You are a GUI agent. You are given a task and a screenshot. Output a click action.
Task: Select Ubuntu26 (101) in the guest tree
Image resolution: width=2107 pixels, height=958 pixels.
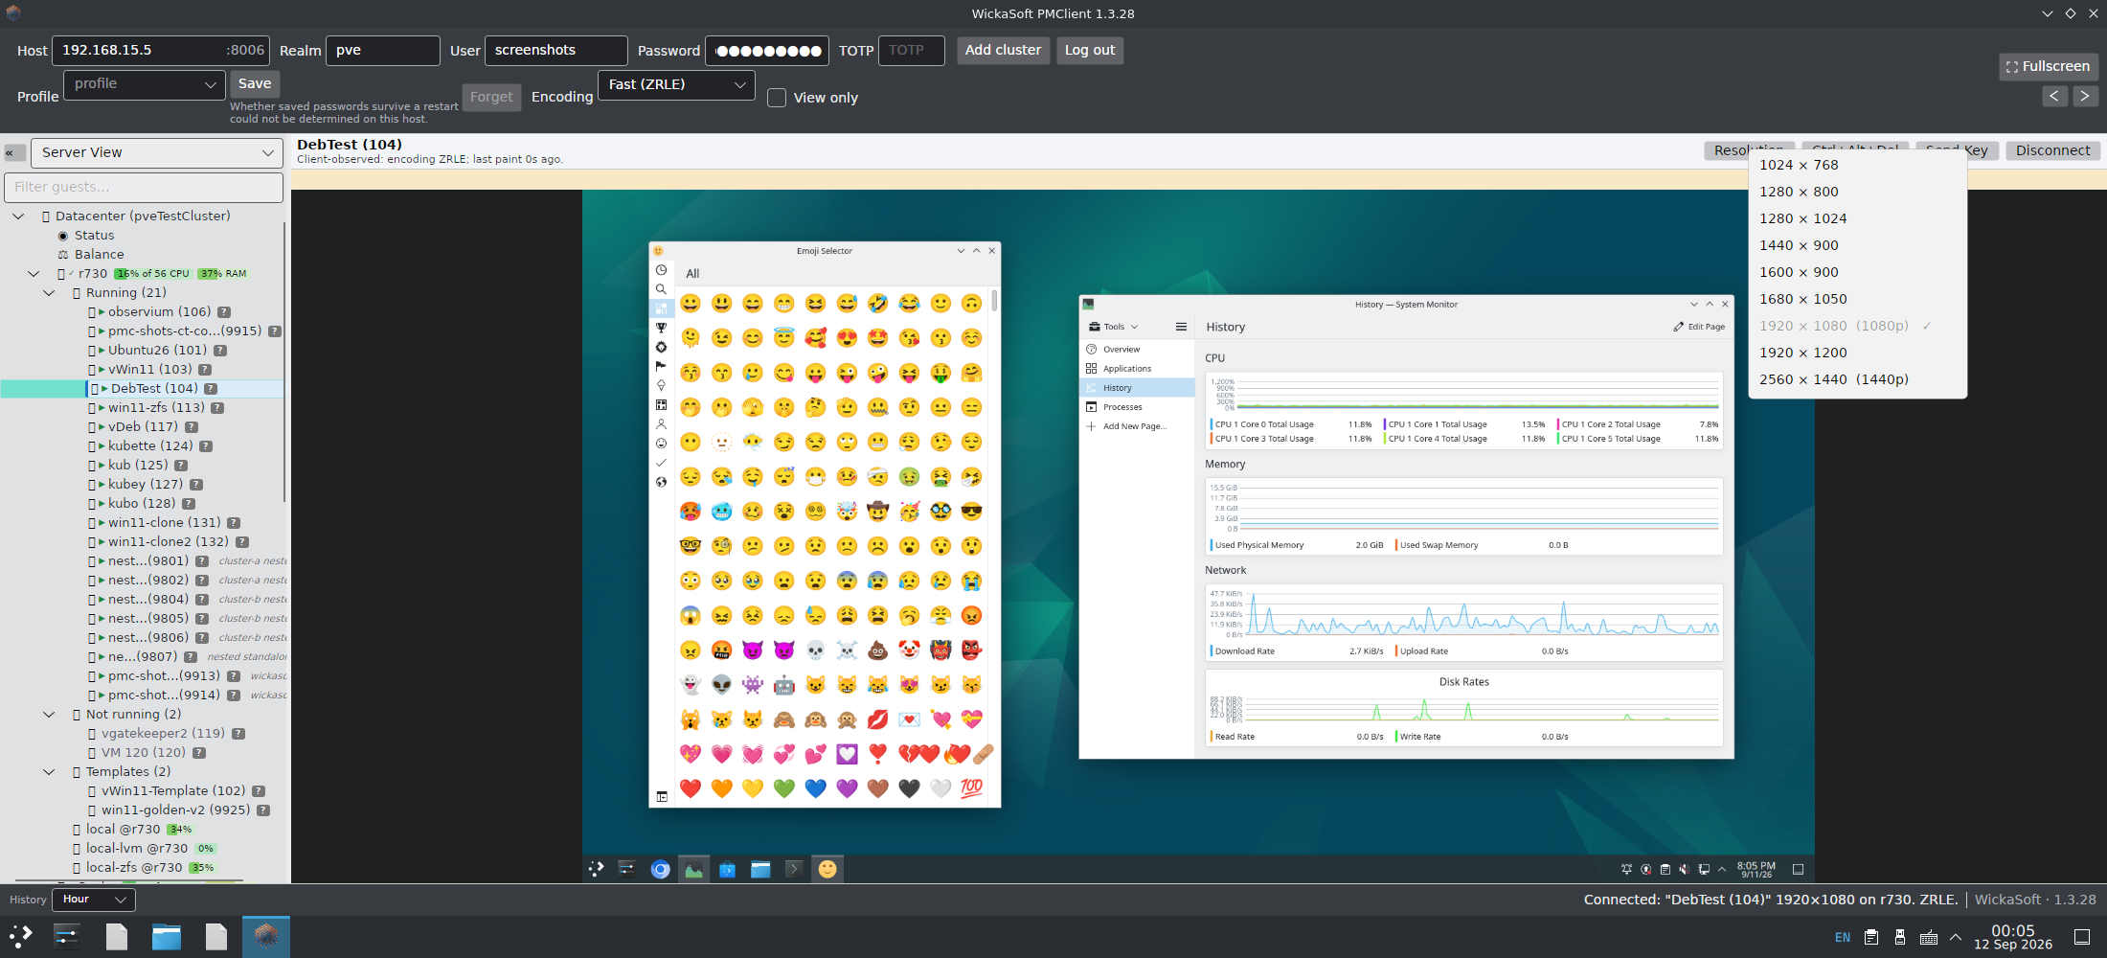pyautogui.click(x=157, y=351)
